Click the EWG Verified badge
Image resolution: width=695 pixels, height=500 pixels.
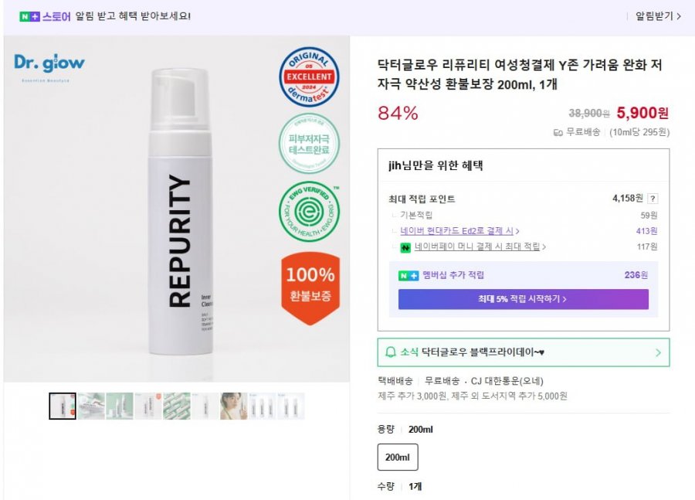pos(309,212)
